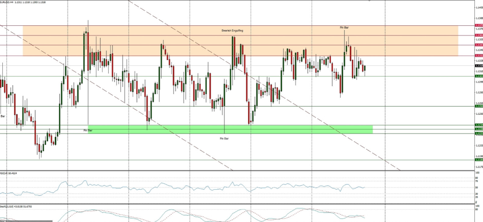Select the Bearish Engulfing annotation label
The width and height of the screenshot is (483, 222).
tap(232, 30)
